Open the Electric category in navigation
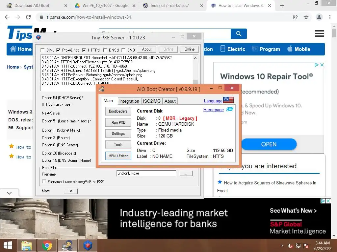Screen dimensions: 337x252 [x=233, y=49]
